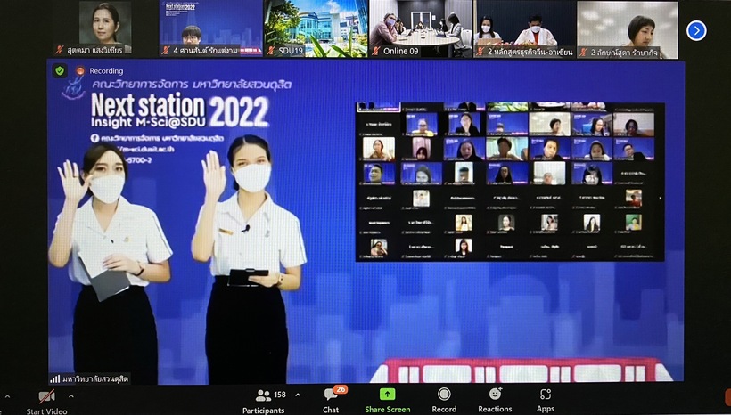Click muted mic icon on ลักษณ์สุดา รักษากิจ
Viewport: 731px width, 415px height.
(583, 53)
